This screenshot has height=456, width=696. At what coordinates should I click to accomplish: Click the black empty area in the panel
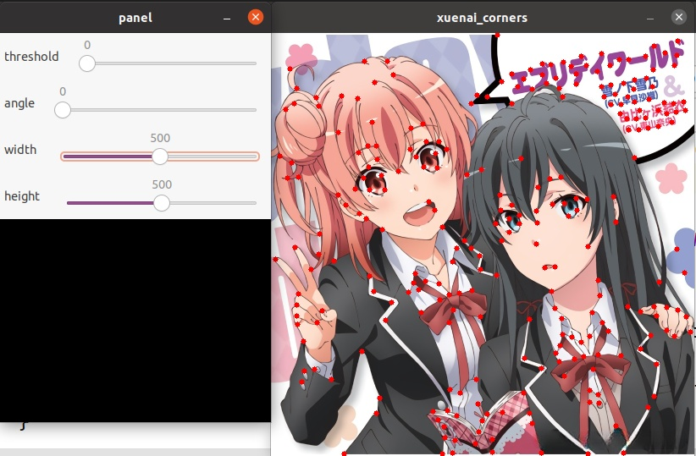[135, 321]
